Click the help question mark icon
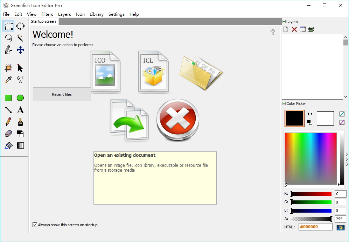 pos(273,32)
